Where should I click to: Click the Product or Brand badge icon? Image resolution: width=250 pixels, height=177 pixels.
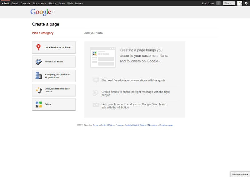click(38, 62)
